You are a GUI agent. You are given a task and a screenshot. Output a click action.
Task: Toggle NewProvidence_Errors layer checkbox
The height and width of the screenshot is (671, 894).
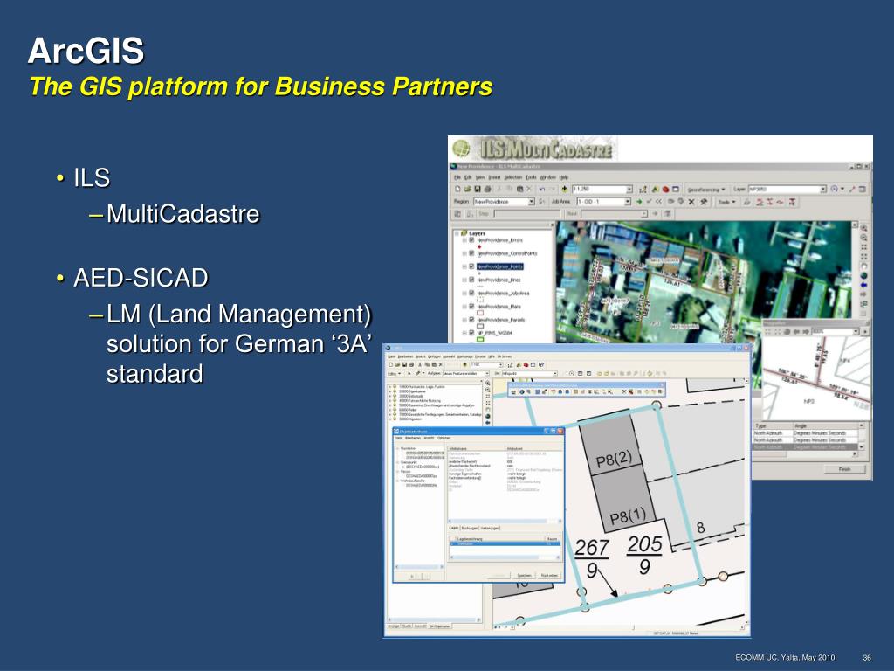pos(471,240)
